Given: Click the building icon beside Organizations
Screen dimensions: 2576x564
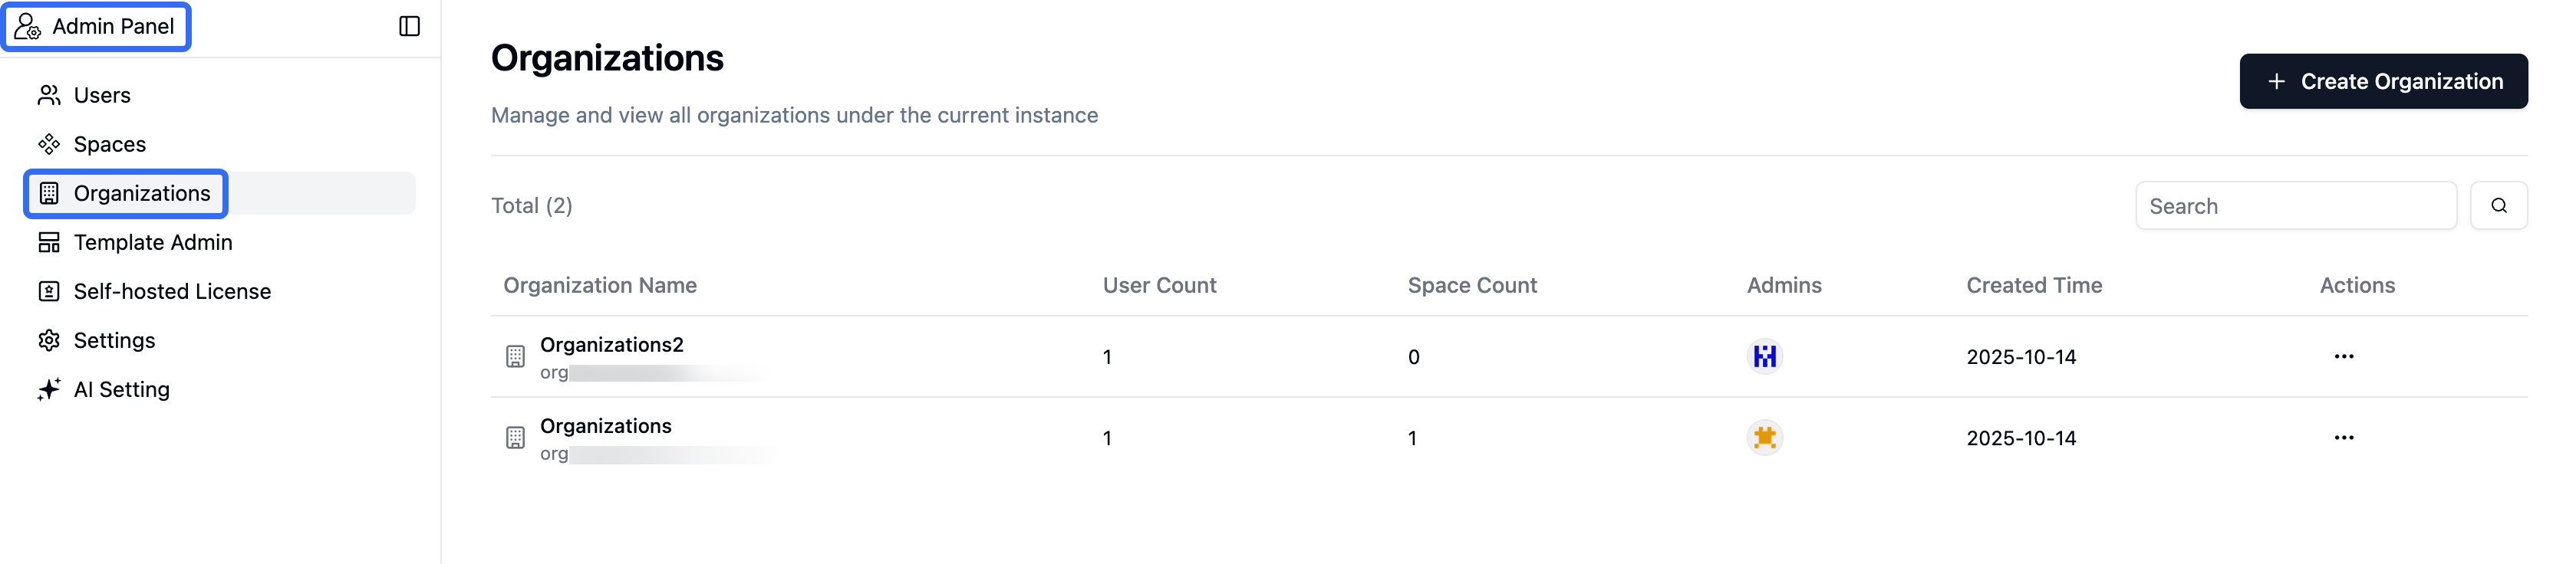Looking at the screenshot, I should [x=515, y=438].
